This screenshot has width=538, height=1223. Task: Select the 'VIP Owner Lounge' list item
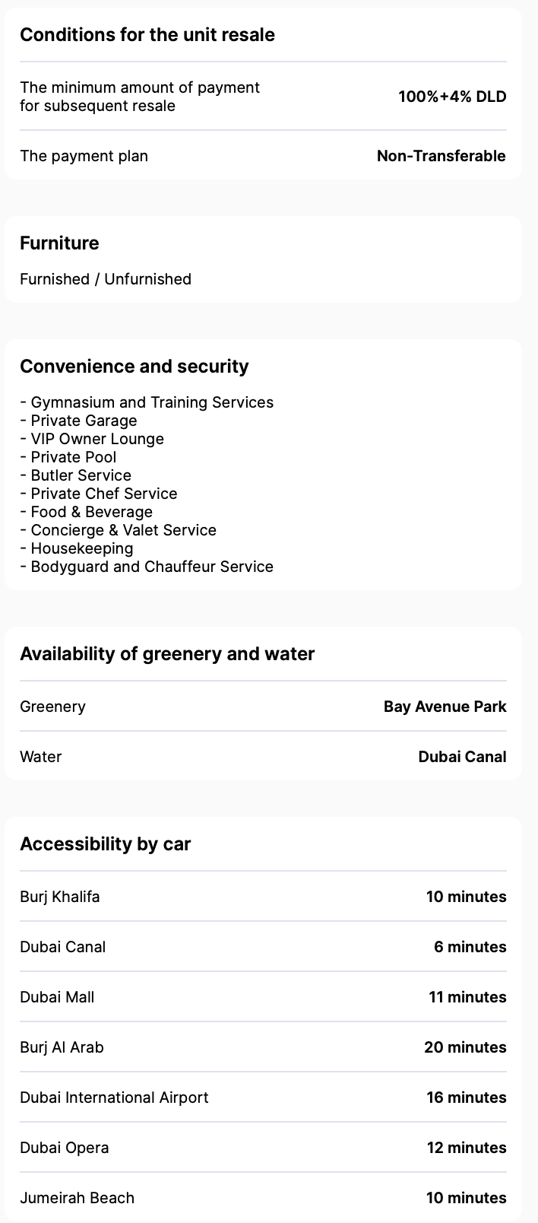point(97,439)
